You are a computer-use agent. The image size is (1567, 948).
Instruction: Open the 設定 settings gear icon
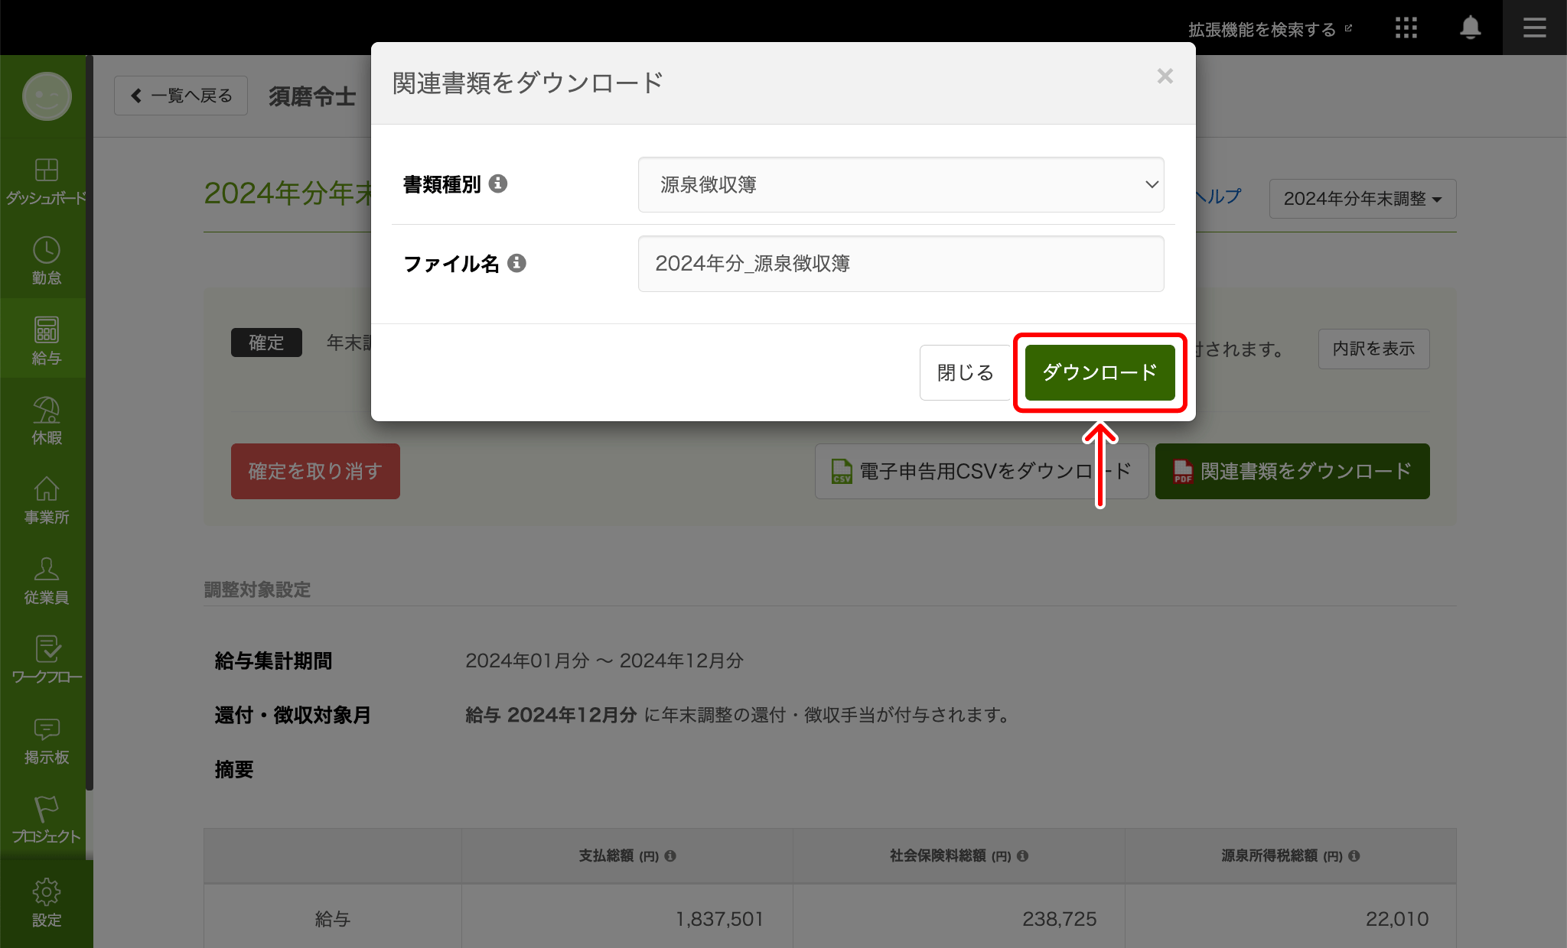(x=46, y=902)
